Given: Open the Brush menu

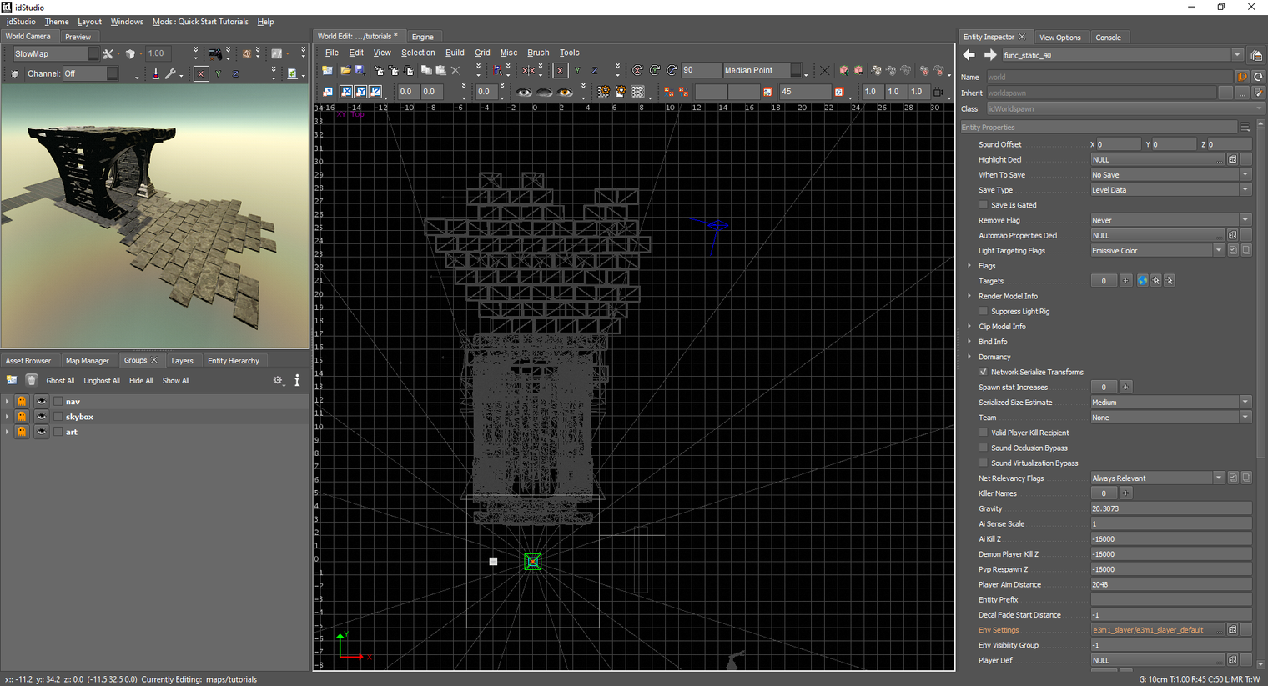Looking at the screenshot, I should pos(538,53).
